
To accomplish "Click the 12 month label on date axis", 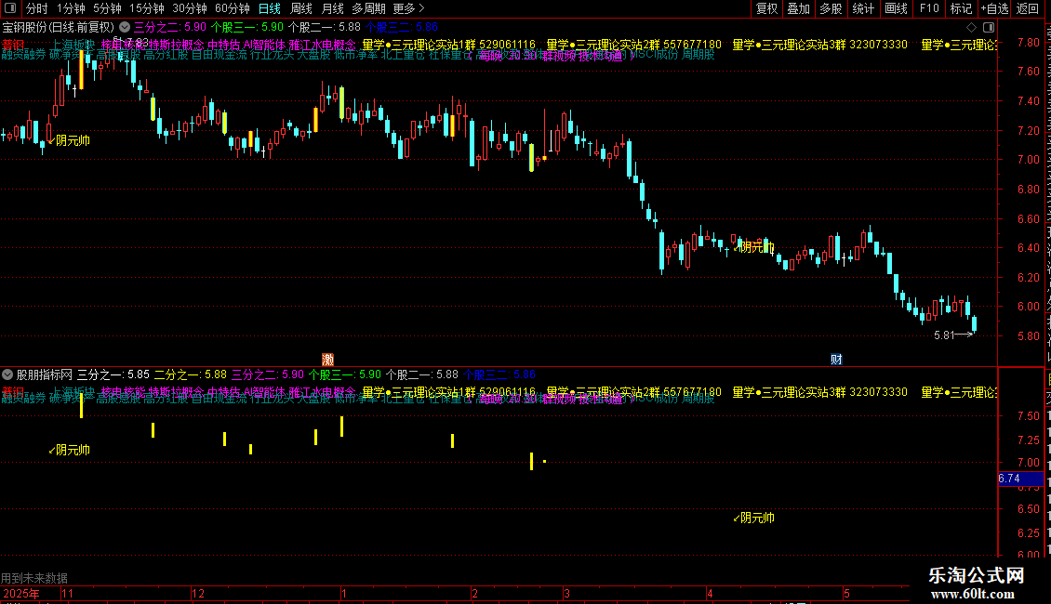I will pyautogui.click(x=198, y=593).
